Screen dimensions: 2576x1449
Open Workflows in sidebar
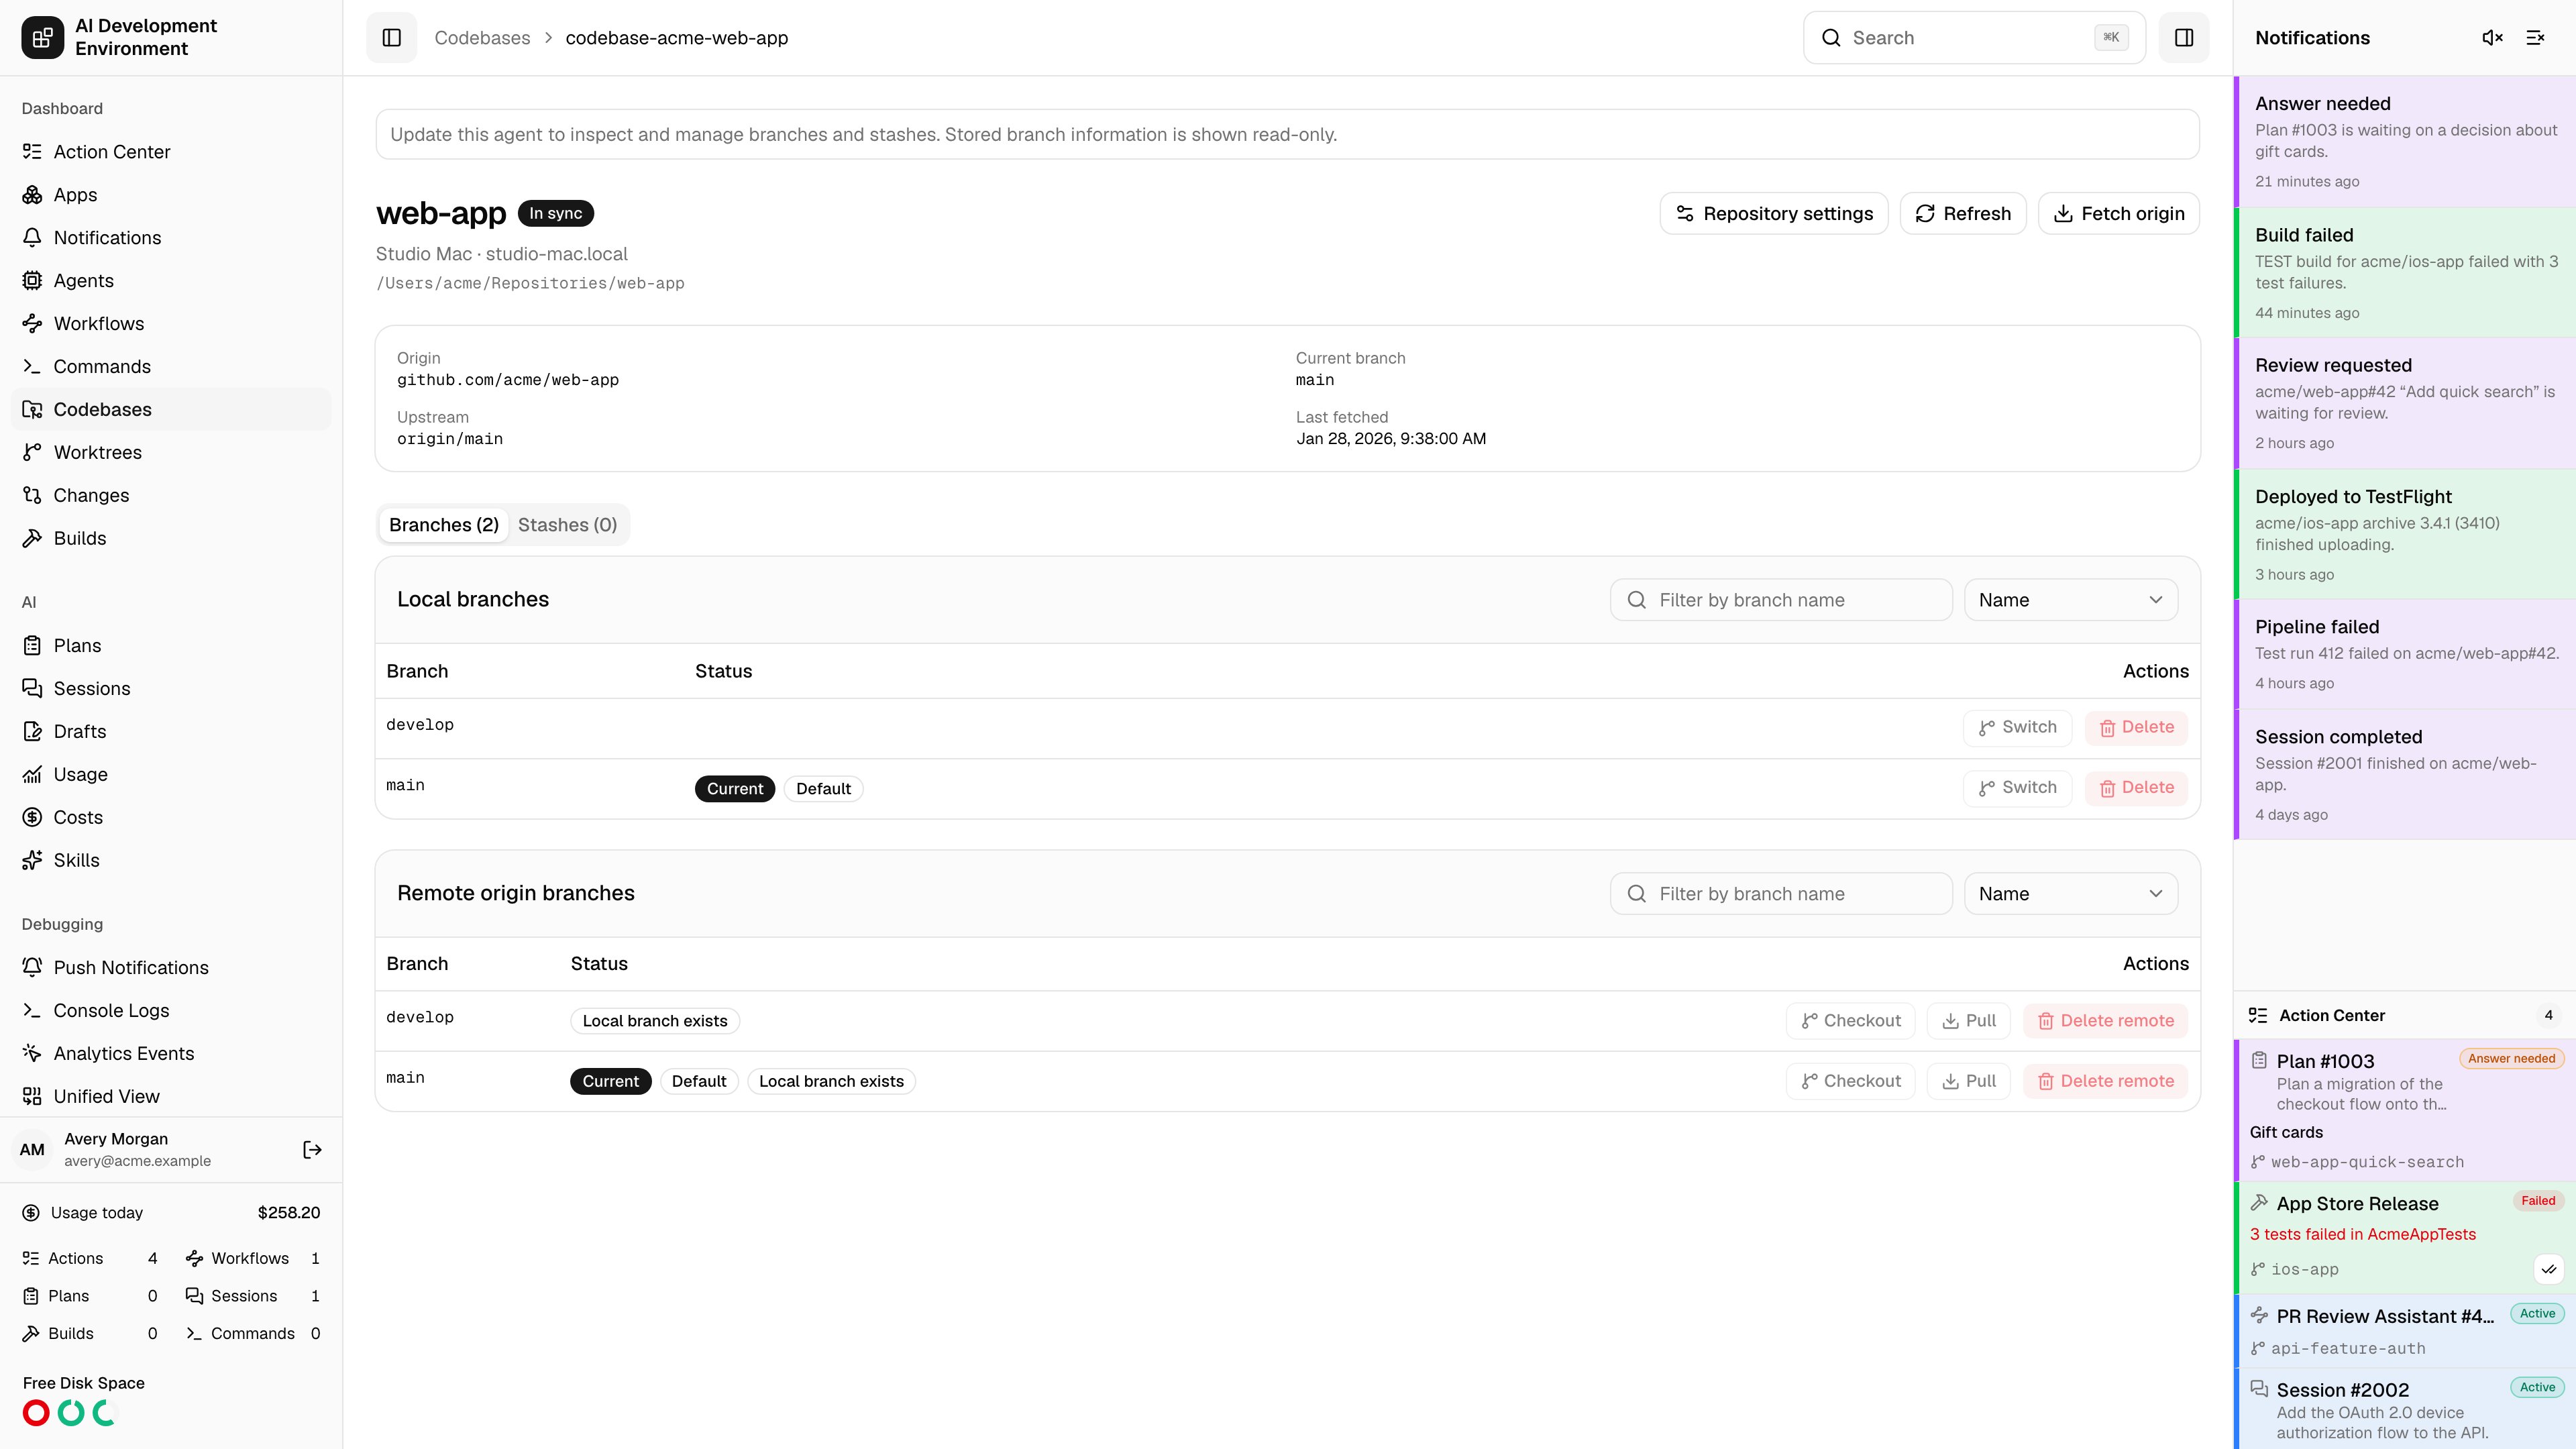click(x=171, y=324)
